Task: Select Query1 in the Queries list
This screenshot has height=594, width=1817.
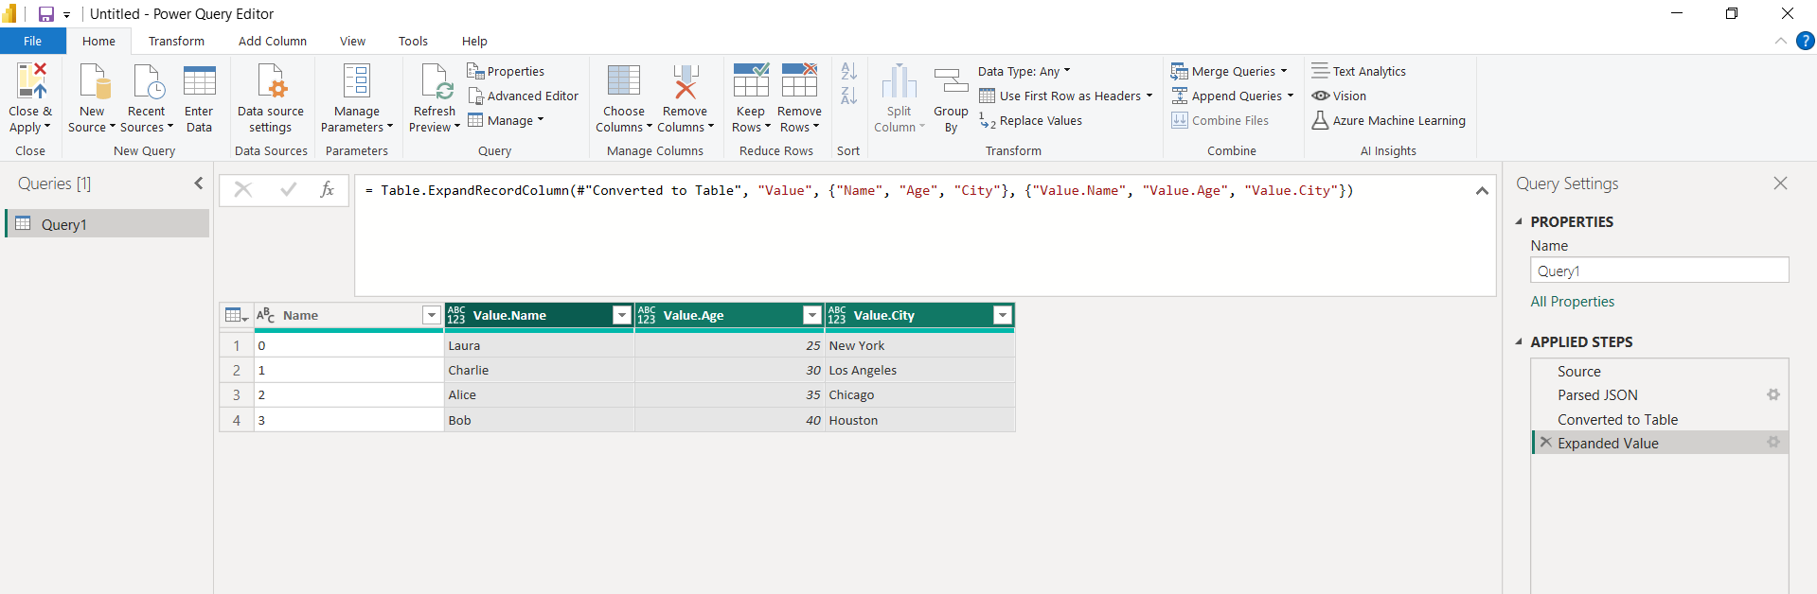Action: [108, 224]
